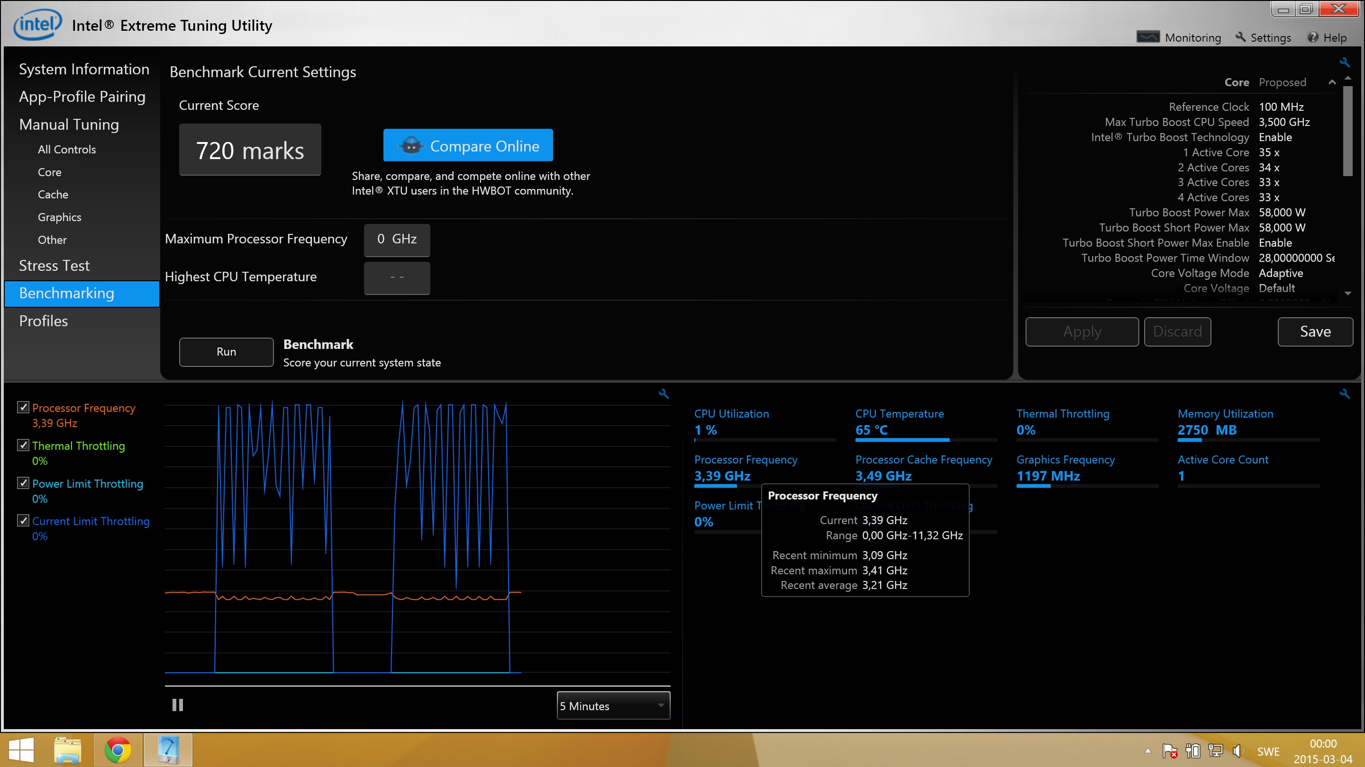1365x767 pixels.
Task: Select Graphics tuning page
Action: click(59, 217)
